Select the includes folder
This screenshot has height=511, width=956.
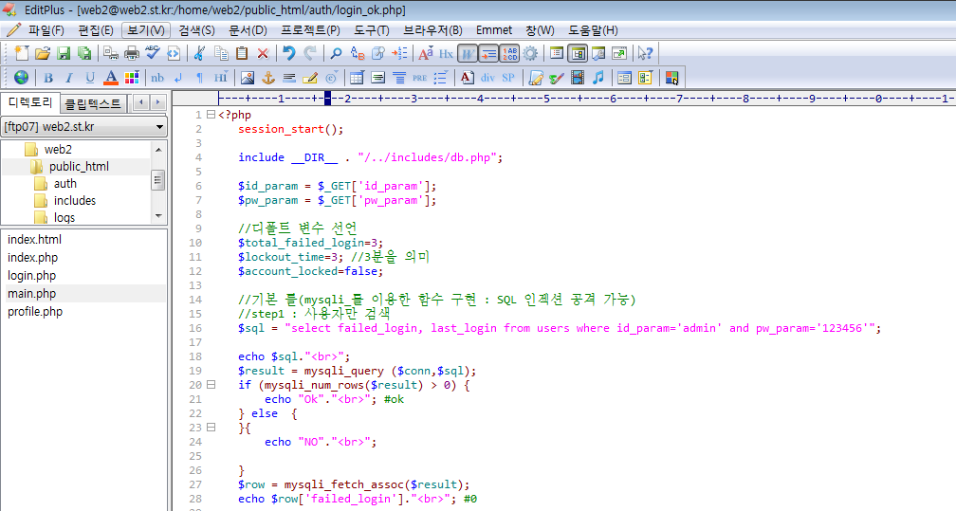(74, 201)
